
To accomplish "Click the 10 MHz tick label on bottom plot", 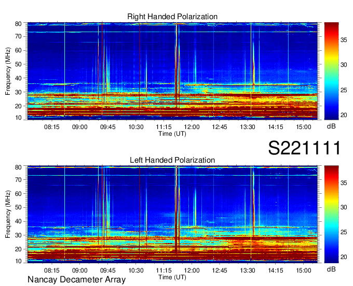I will click(x=18, y=261).
